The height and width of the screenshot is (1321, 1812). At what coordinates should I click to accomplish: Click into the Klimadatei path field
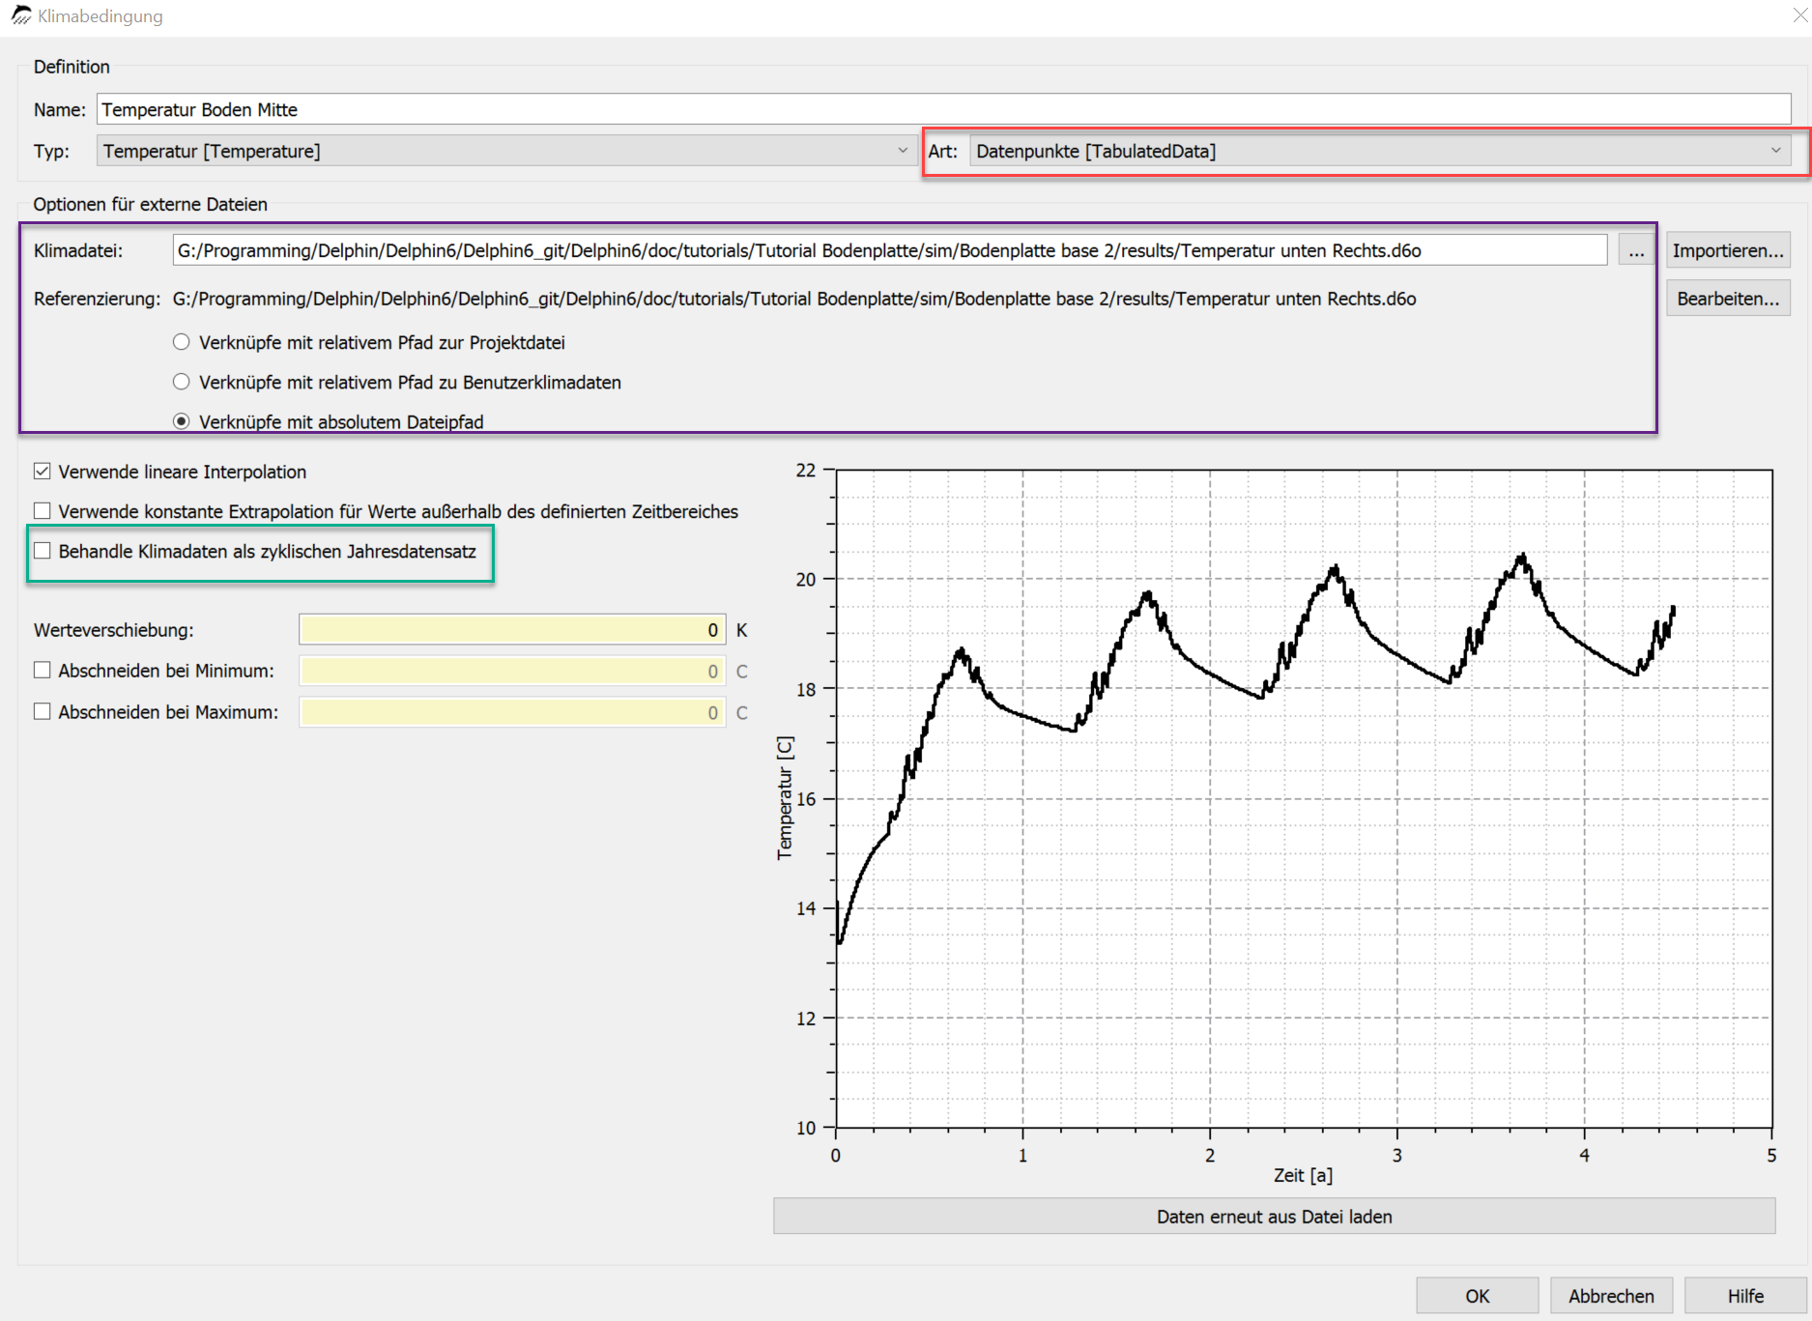point(890,250)
